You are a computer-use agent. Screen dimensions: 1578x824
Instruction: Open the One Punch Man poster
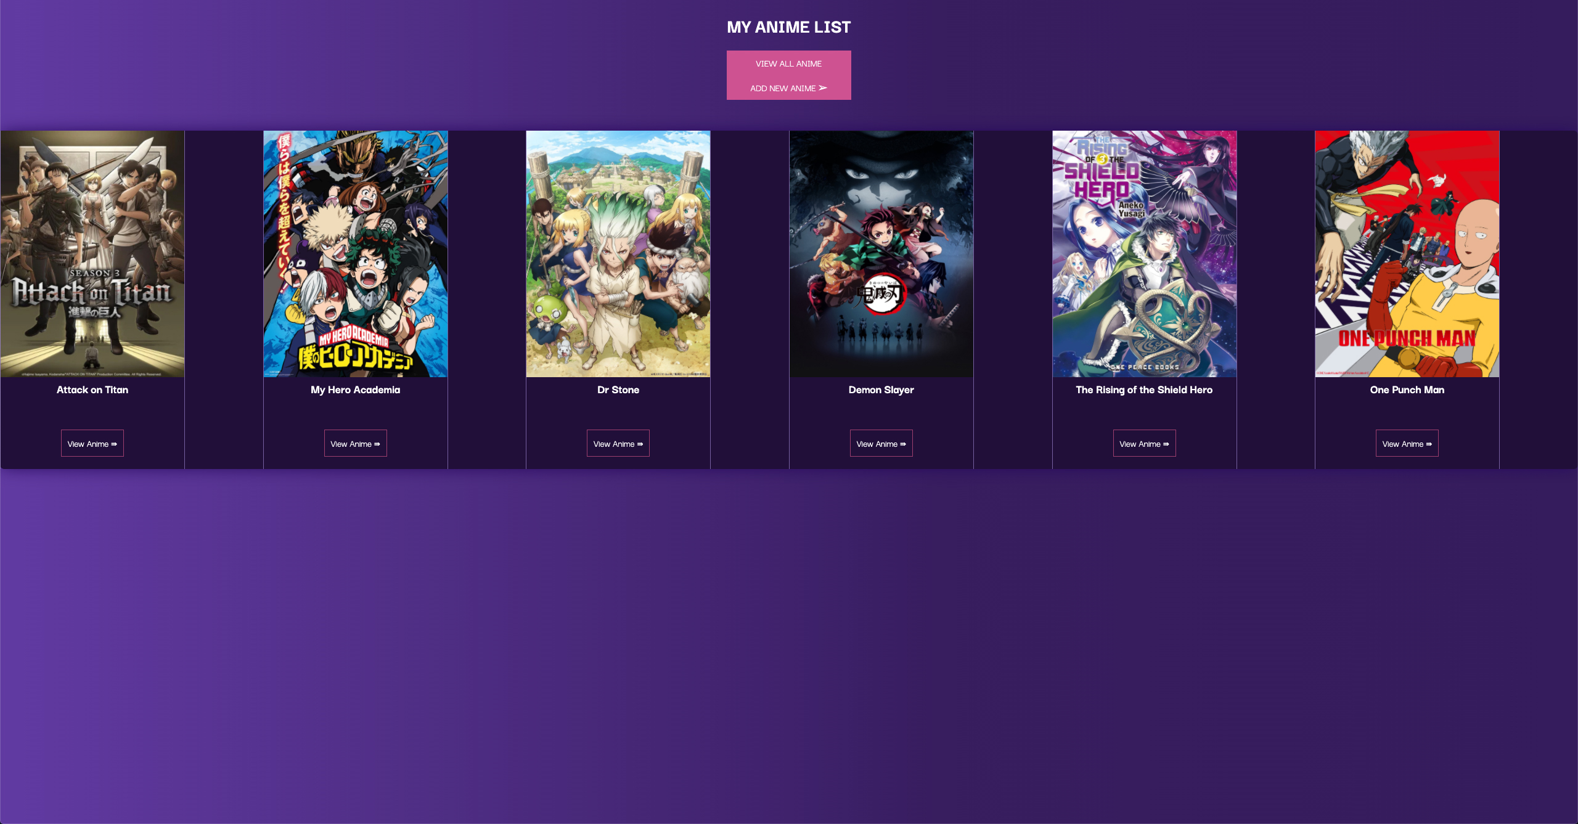click(x=1407, y=254)
